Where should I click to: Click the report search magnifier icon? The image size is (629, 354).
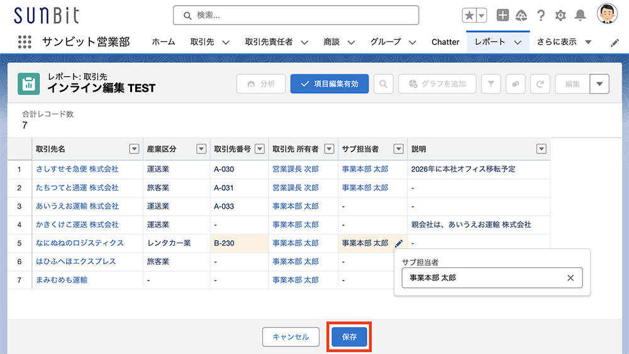pos(384,84)
